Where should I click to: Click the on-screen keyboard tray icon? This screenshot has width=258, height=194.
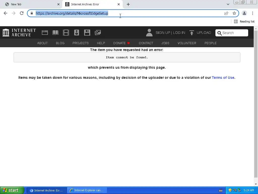tap(221, 190)
